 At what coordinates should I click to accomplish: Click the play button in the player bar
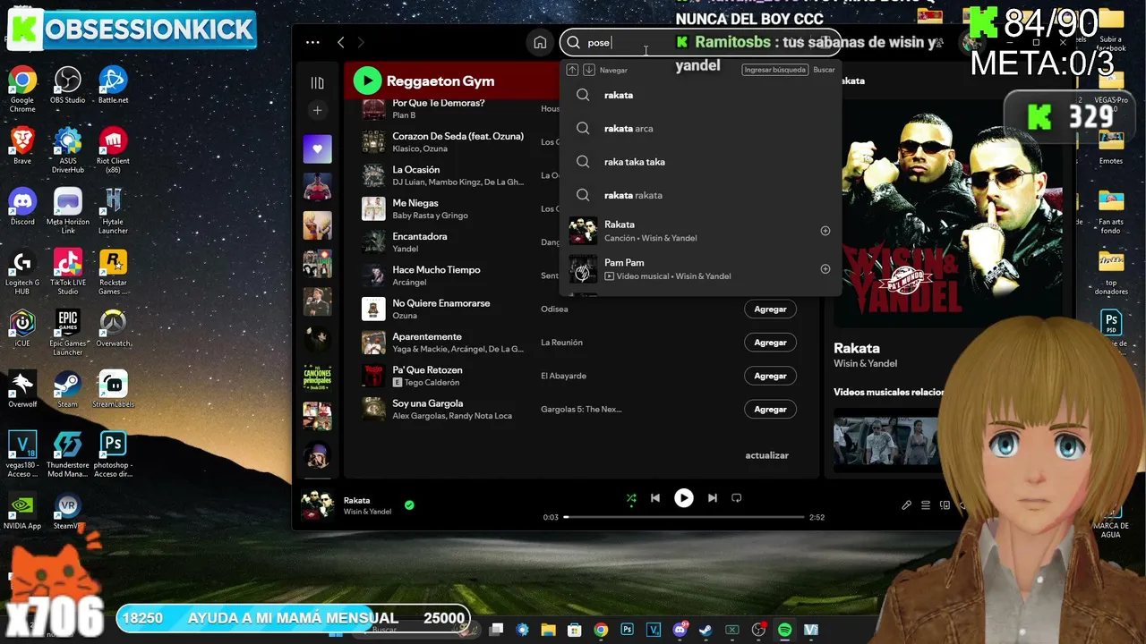pyautogui.click(x=684, y=498)
